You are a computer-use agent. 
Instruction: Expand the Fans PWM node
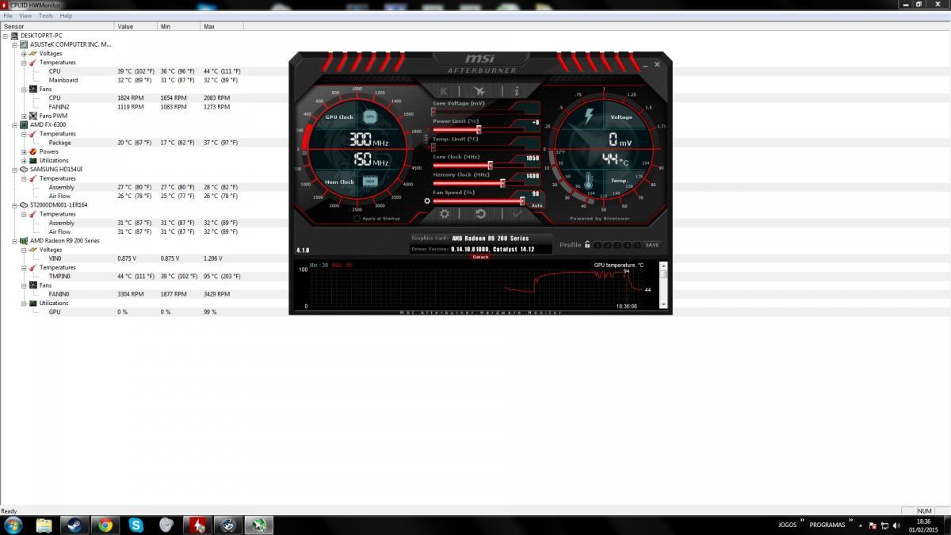[24, 116]
